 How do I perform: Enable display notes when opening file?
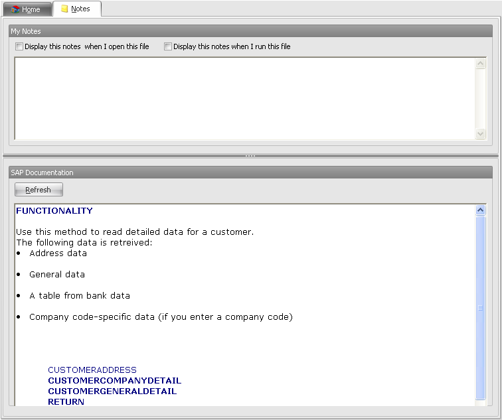[x=19, y=46]
